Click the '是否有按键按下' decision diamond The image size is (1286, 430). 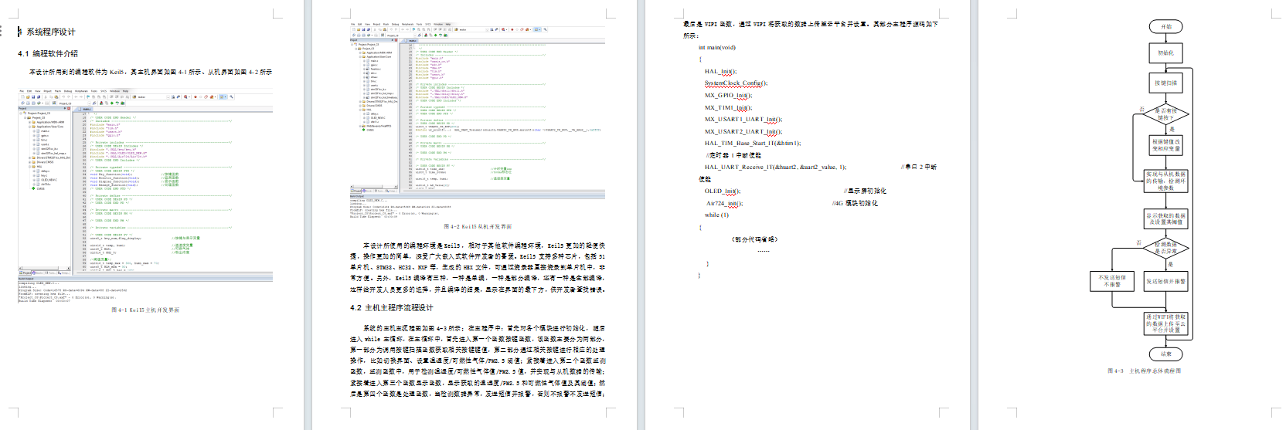point(1165,115)
